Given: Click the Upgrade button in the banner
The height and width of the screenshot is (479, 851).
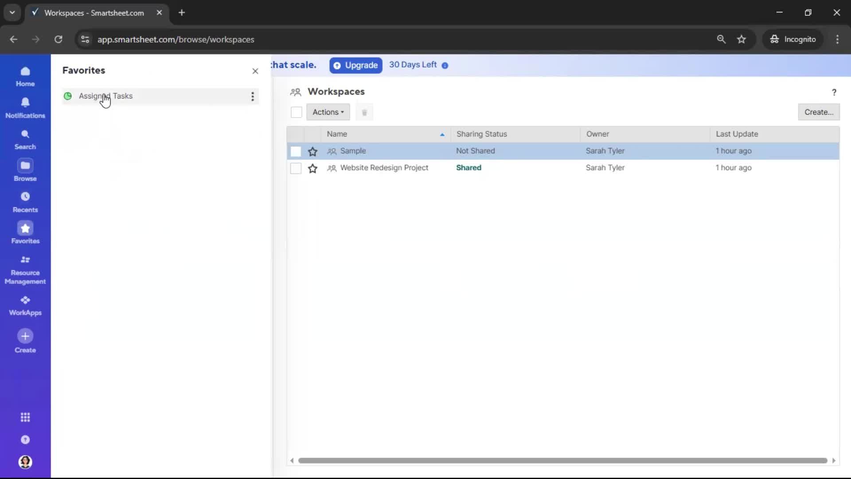Looking at the screenshot, I should 356,65.
